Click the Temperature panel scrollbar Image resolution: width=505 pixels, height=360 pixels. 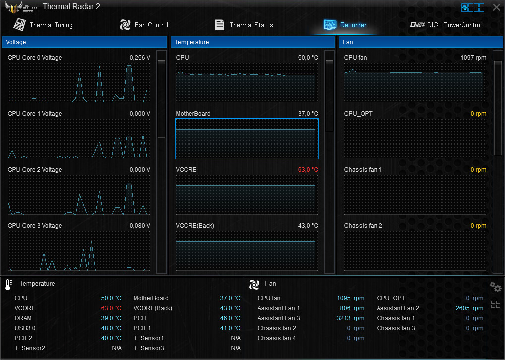pos(329,162)
